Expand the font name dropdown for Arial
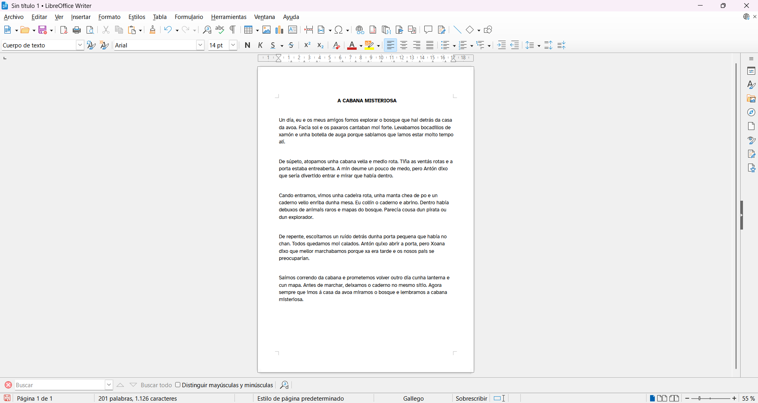Screen dimensions: 758x403 [x=200, y=45]
